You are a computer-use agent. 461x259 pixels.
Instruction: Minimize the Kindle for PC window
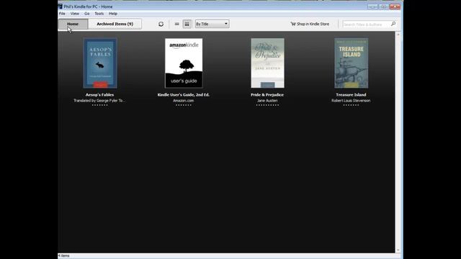tap(372, 6)
